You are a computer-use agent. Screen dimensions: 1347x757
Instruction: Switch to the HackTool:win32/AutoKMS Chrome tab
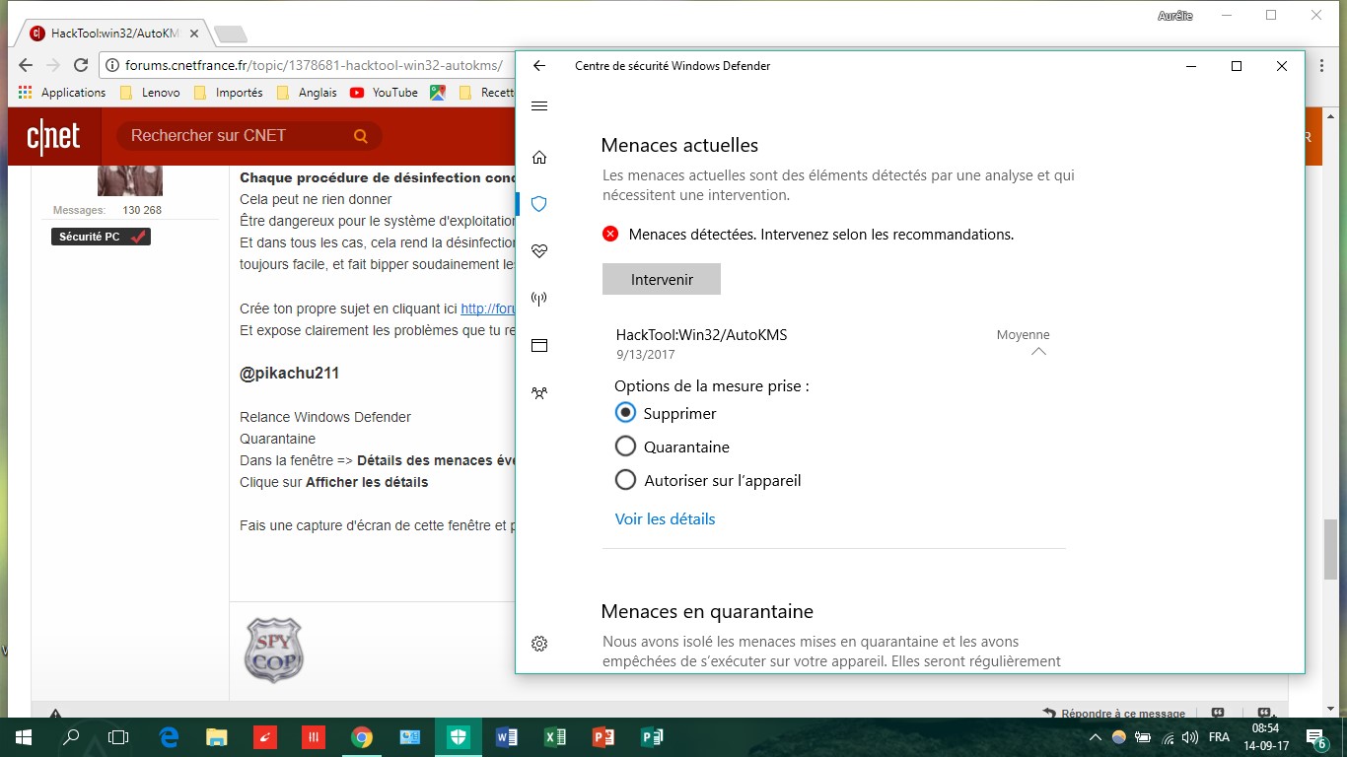(114, 34)
